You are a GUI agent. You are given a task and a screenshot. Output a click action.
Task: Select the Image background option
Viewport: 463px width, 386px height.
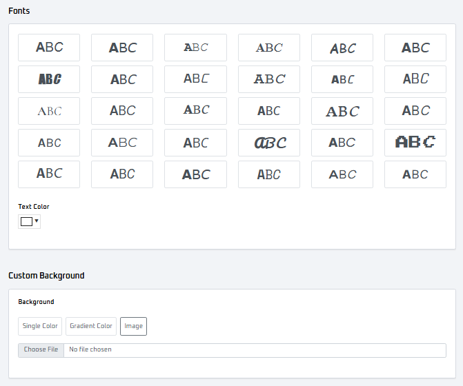(133, 326)
